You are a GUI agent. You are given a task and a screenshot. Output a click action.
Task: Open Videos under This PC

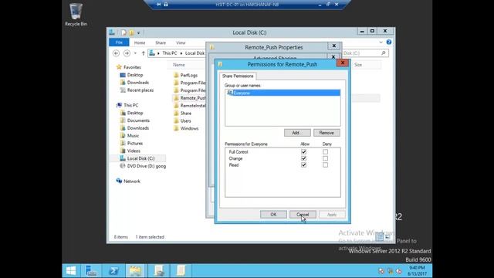134,151
